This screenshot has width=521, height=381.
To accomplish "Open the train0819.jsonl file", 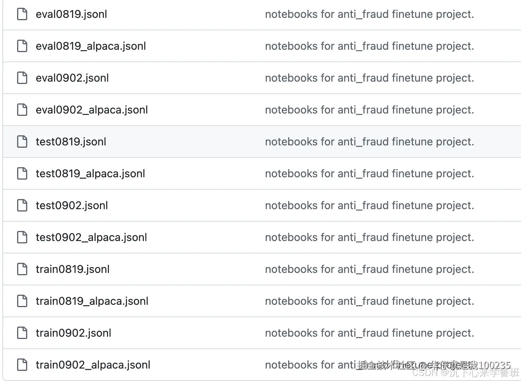I will 73,269.
